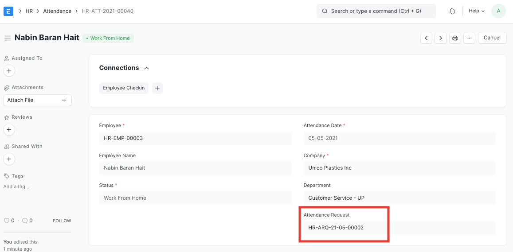Navigate to the HR breadcrumb
The image size is (513, 252).
(29, 11)
